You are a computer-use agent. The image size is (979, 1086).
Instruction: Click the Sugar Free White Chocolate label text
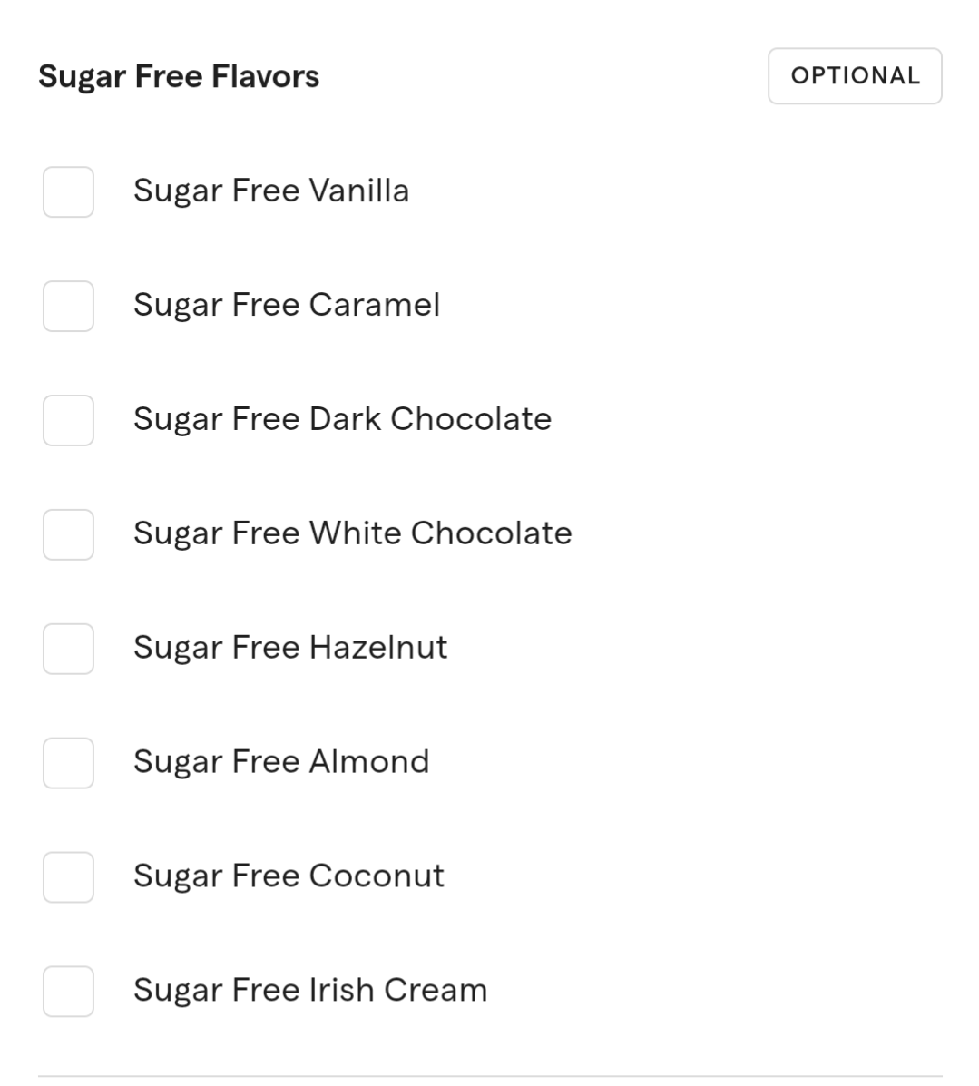point(352,534)
